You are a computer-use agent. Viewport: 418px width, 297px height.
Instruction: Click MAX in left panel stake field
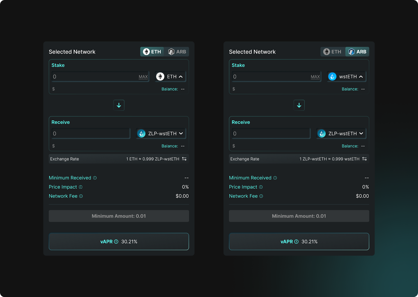click(x=143, y=77)
